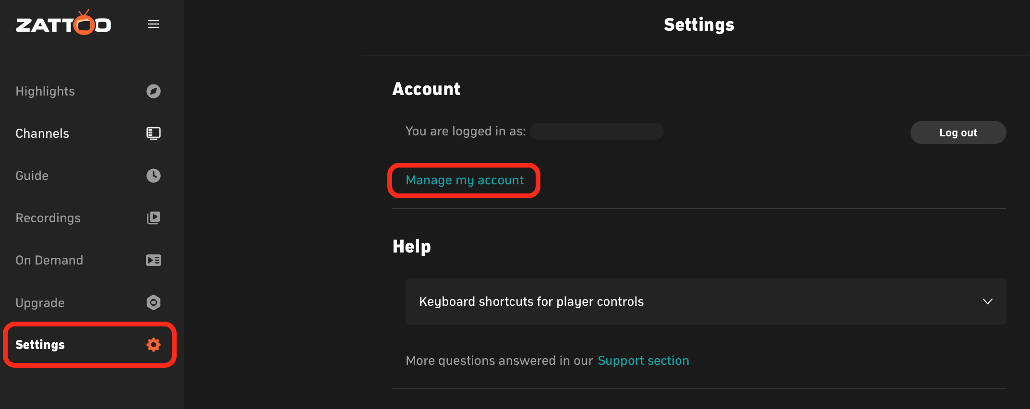Collapse the sidebar using the menu toggle
Image resolution: width=1030 pixels, height=409 pixels.
tap(154, 24)
